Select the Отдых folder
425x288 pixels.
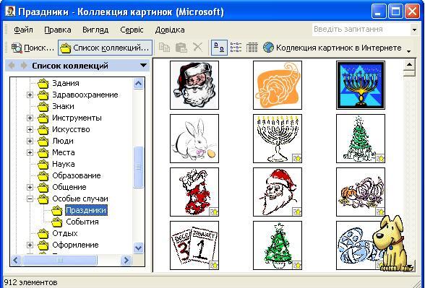tap(65, 233)
